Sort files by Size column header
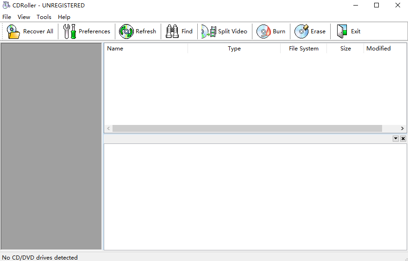408x261 pixels. click(345, 49)
